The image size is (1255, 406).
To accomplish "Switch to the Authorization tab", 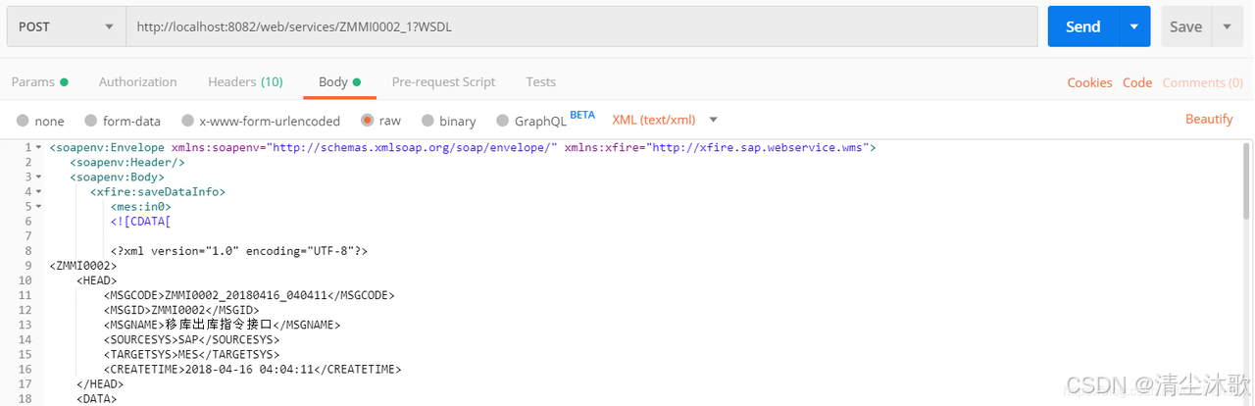I will [138, 82].
